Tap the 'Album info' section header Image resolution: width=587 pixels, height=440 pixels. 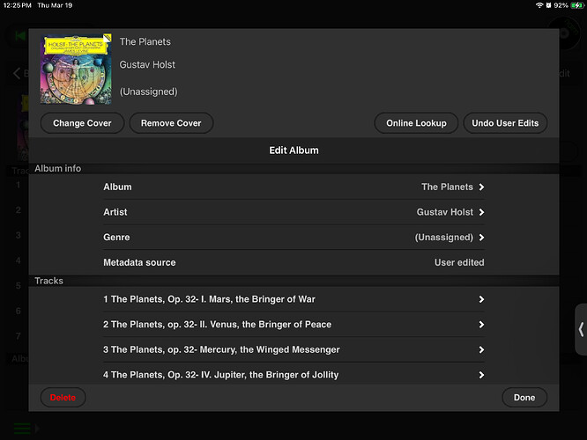pos(57,169)
